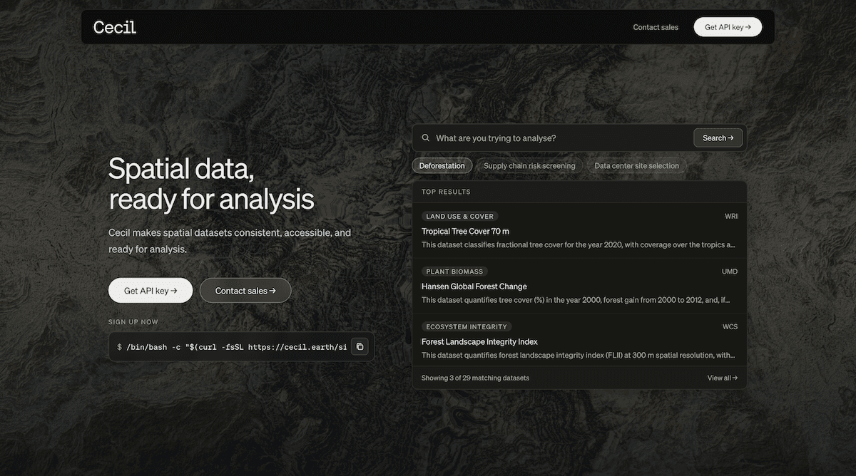Screen dimensions: 856x476
Task: Click the SIGN UP NOW label
Action: [x=133, y=322]
